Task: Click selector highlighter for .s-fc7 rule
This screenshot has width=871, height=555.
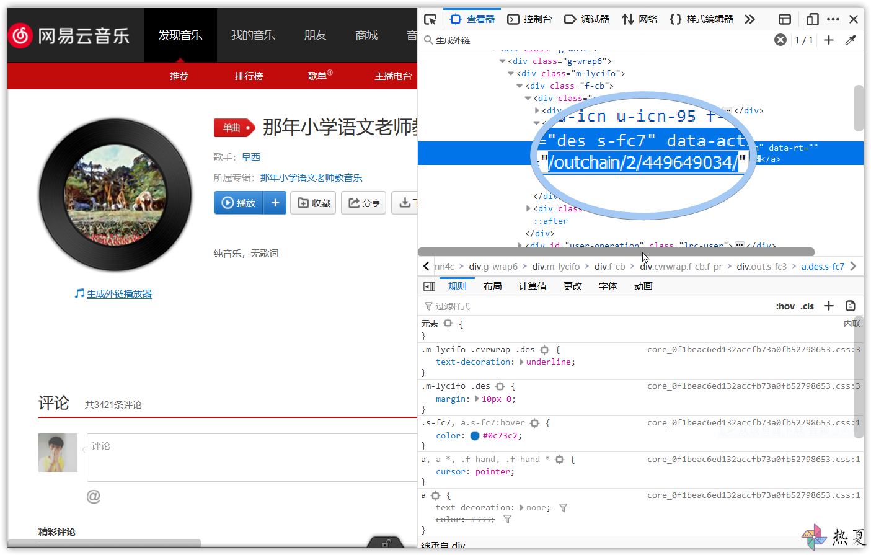Action: coord(535,423)
